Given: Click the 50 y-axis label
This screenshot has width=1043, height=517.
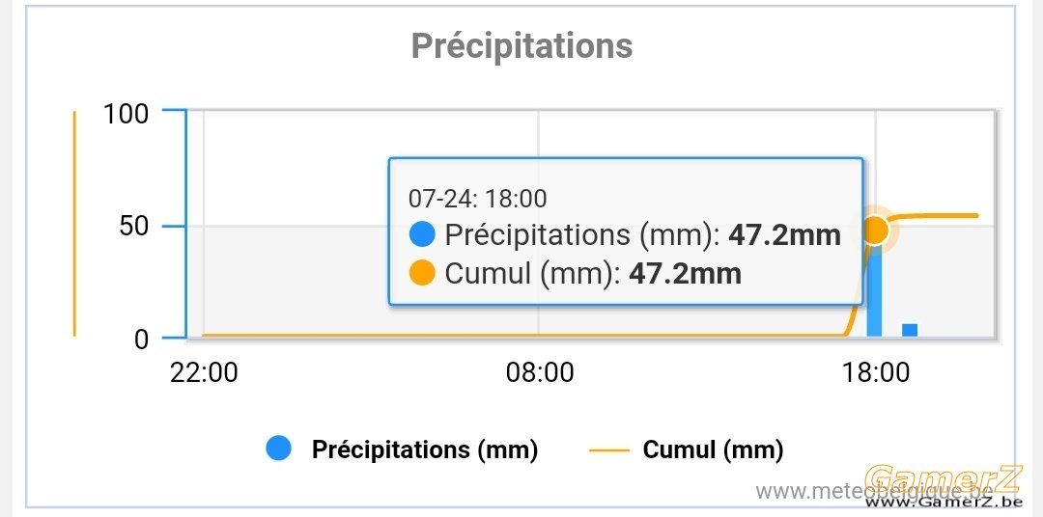Looking at the screenshot, I should coord(134,227).
